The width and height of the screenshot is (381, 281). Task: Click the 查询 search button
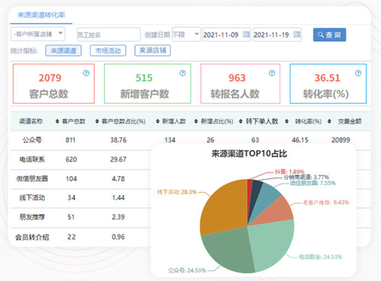click(329, 35)
